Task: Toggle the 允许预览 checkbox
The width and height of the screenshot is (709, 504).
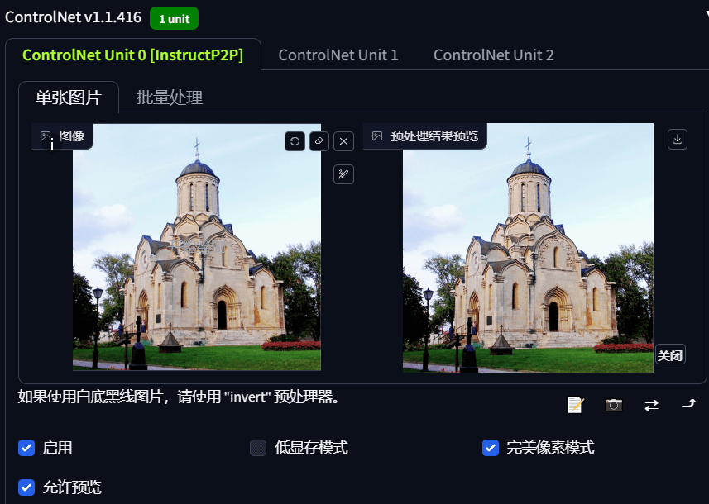Action: pos(26,487)
